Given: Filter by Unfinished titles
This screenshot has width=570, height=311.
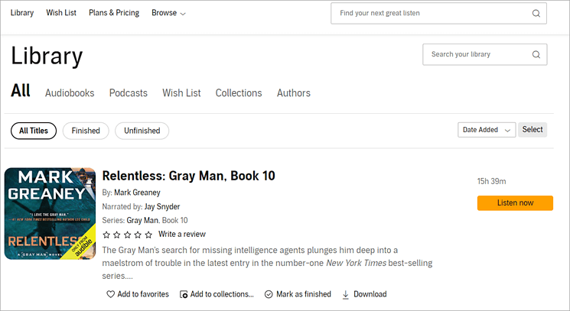Looking at the screenshot, I should coord(142,131).
